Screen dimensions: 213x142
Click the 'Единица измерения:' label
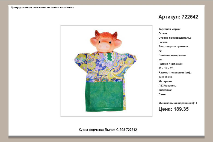pyautogui.click(x=172, y=55)
